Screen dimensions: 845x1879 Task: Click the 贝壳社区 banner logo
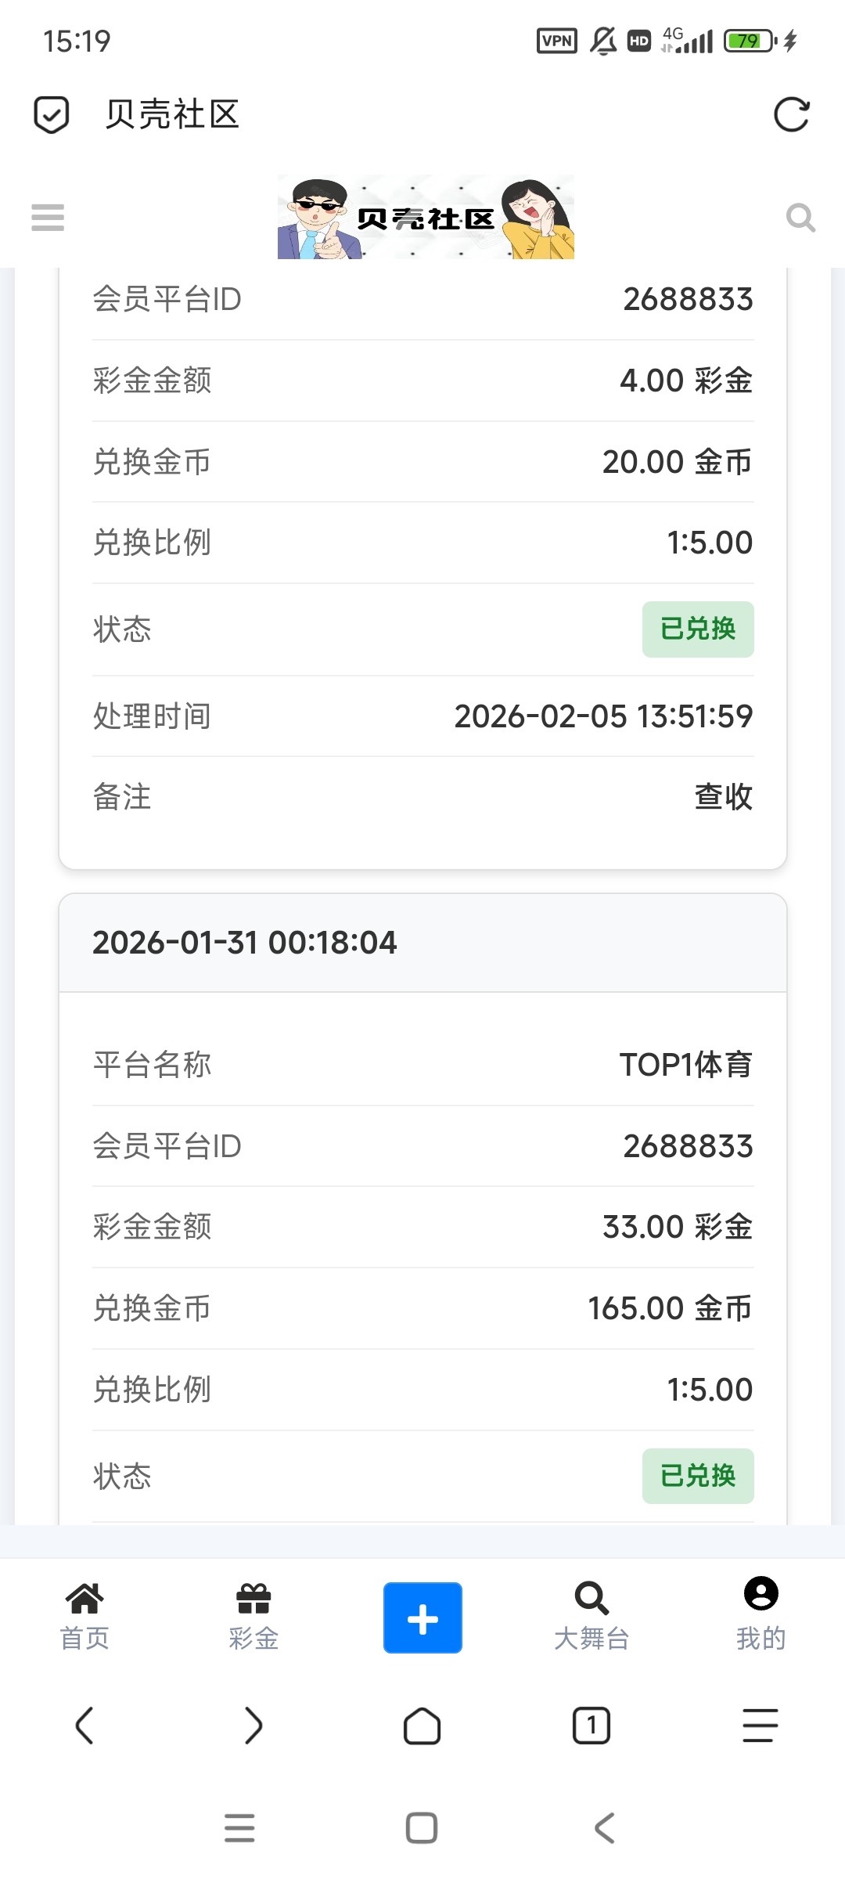(x=426, y=217)
